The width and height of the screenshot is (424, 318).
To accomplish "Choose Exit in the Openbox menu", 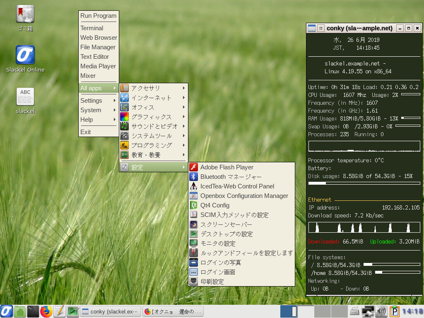I will [85, 132].
